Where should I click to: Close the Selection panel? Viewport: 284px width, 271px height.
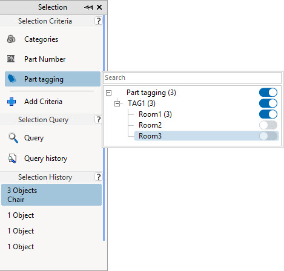(x=99, y=7)
